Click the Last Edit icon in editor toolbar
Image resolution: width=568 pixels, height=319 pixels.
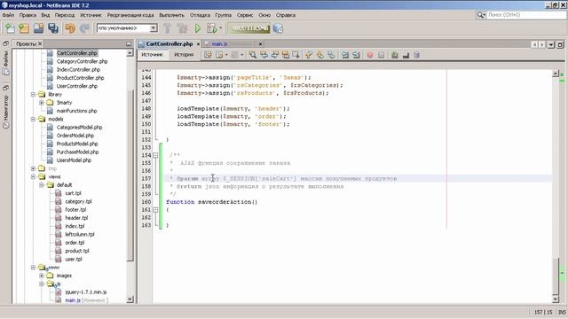(x=208, y=55)
